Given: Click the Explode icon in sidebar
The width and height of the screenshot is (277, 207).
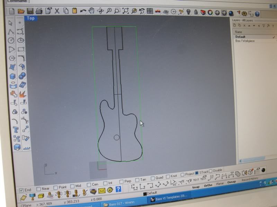Looking at the screenshot, I should click(x=23, y=94).
